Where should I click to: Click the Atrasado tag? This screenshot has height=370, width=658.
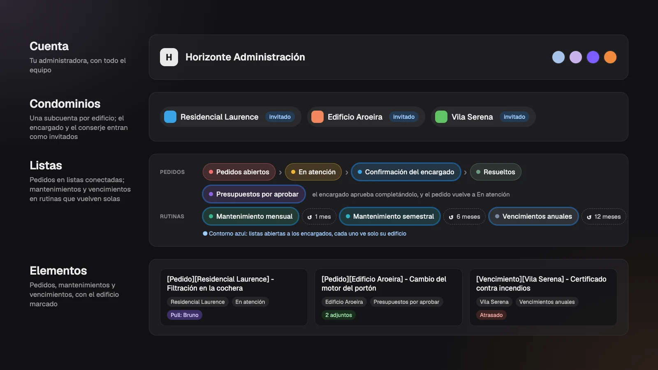pyautogui.click(x=491, y=315)
